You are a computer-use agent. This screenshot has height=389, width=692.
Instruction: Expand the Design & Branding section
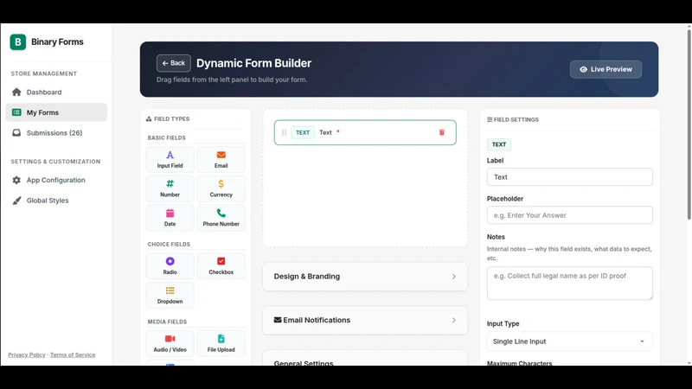tap(365, 277)
